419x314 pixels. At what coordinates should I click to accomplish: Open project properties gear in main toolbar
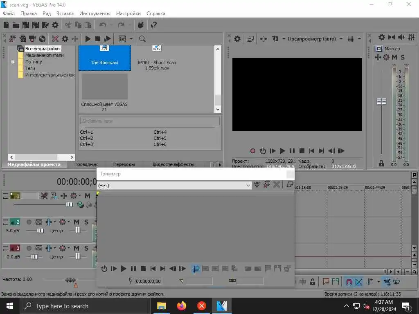click(x=55, y=25)
